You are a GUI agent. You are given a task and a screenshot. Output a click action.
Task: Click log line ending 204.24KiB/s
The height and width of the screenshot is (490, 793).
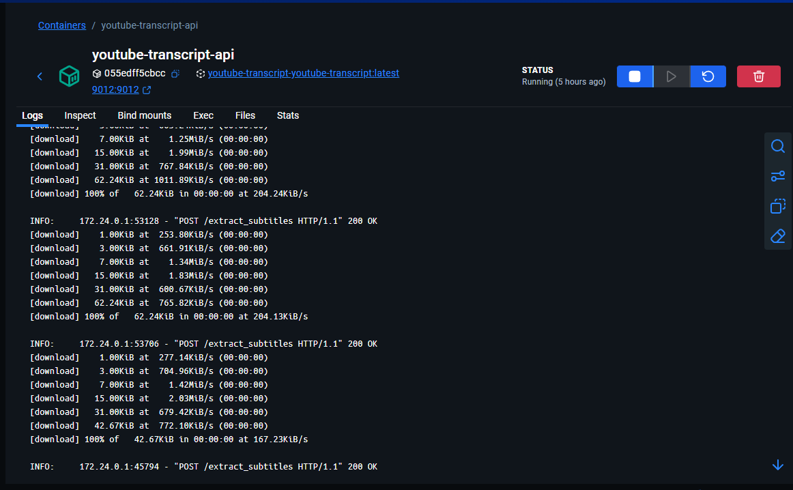tap(169, 194)
